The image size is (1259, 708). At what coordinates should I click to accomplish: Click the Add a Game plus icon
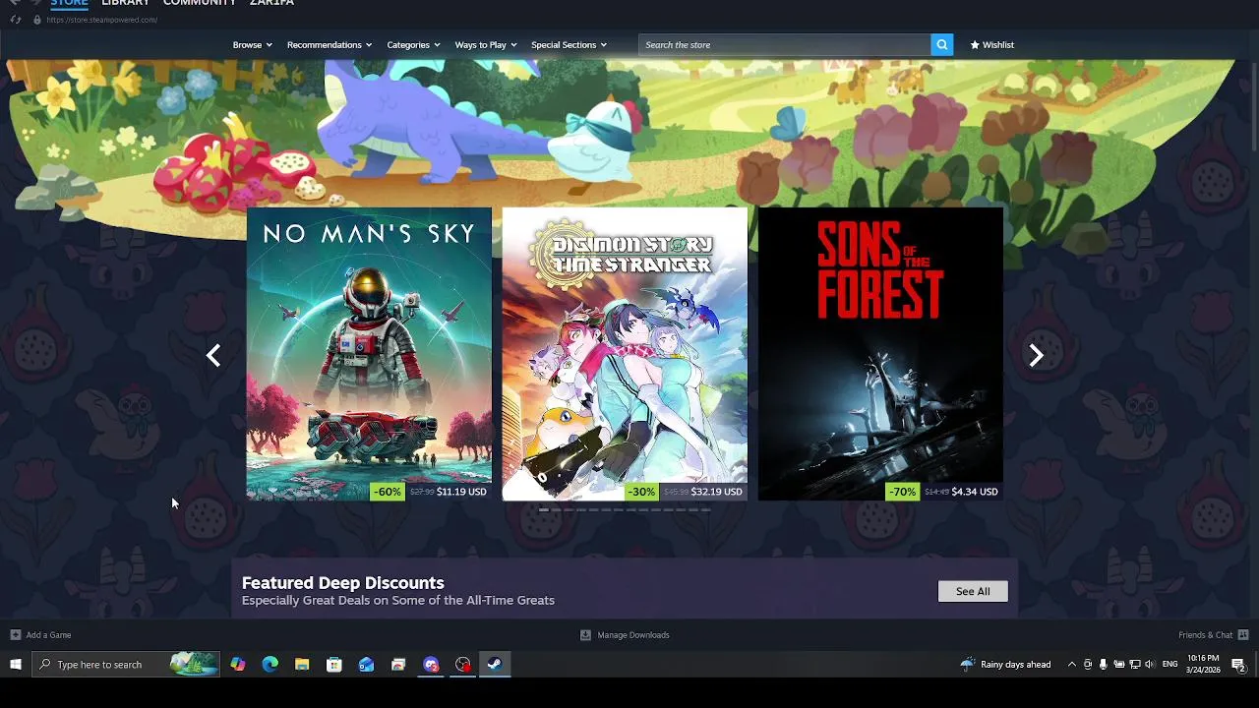[15, 634]
